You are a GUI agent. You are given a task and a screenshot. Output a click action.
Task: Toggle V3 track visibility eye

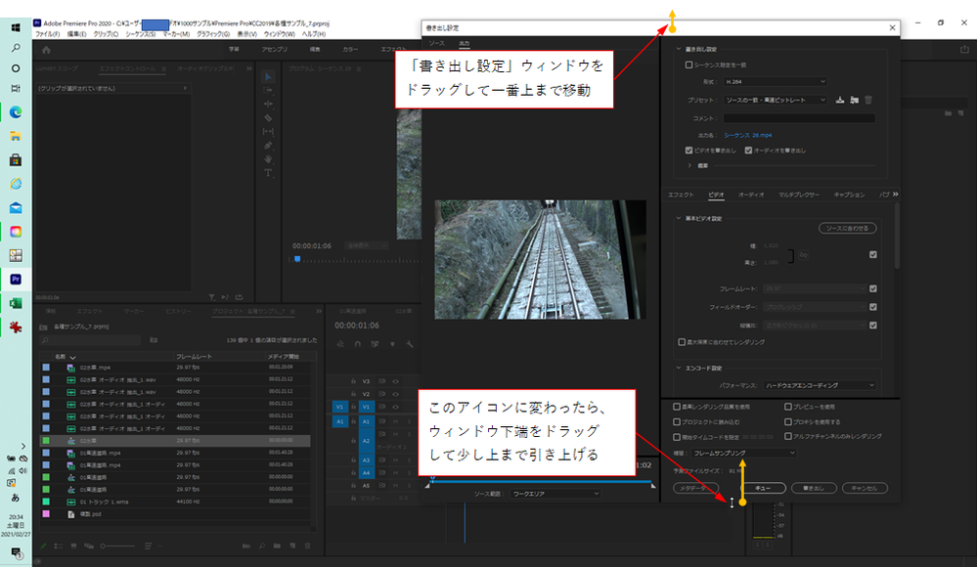tap(396, 381)
